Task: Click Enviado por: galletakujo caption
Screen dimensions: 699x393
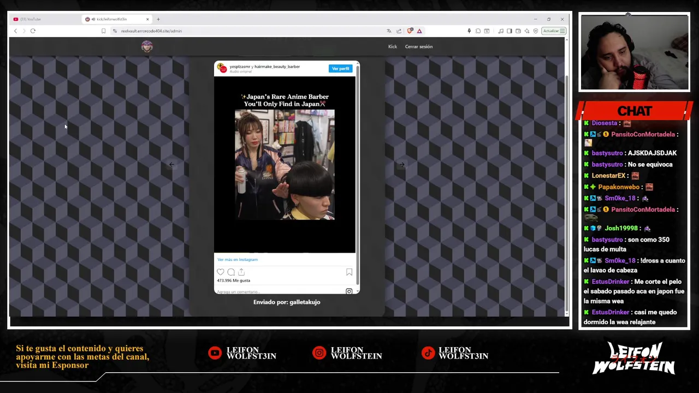Action: (287, 302)
